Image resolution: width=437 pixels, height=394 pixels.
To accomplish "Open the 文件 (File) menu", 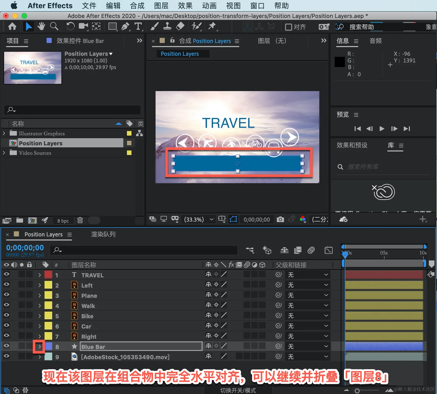I will (x=89, y=6).
